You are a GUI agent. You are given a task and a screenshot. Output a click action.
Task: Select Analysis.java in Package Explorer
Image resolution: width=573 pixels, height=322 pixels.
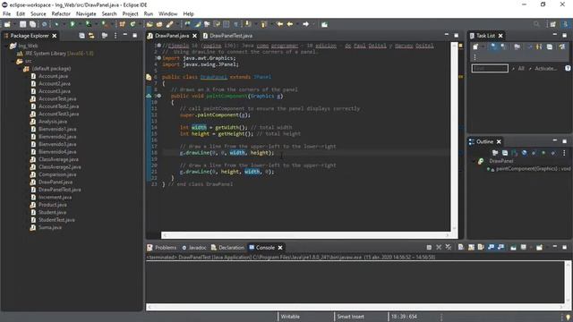(x=53, y=122)
